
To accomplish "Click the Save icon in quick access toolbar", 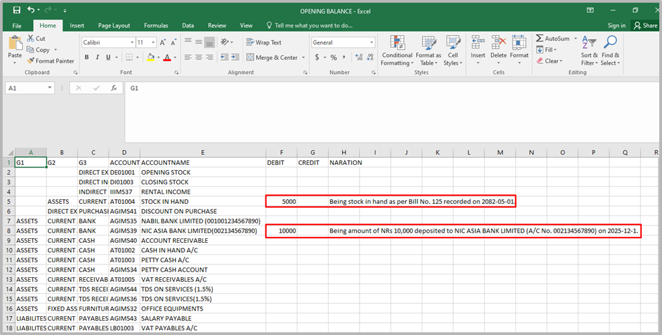I will [x=17, y=10].
